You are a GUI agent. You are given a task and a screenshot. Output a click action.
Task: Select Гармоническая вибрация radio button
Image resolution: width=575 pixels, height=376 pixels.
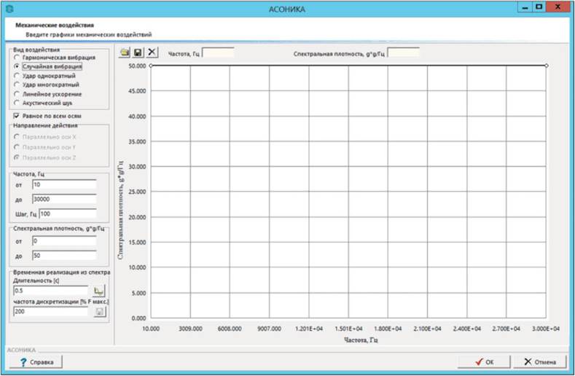[16, 57]
